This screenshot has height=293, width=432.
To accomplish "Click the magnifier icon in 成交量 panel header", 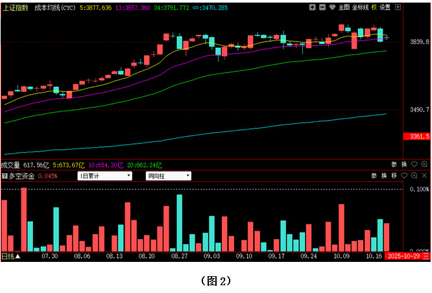I will coord(425,165).
